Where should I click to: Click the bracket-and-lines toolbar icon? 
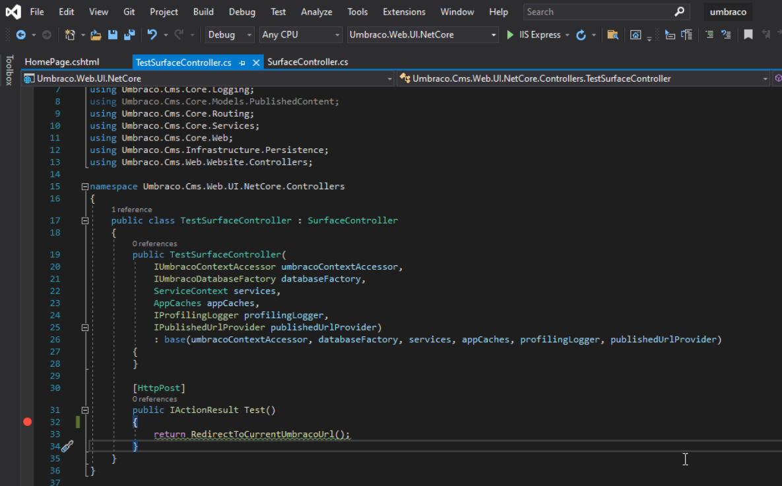pos(687,35)
